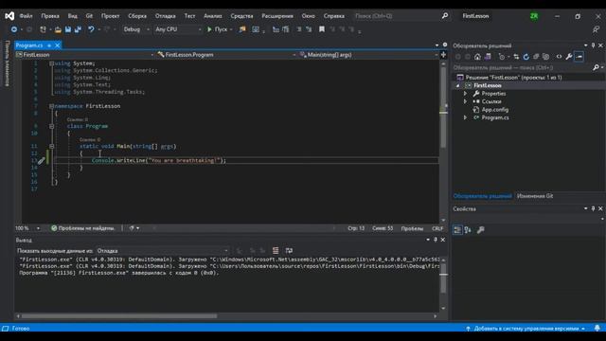
Task: Switch to the Обозреватель решений bottom tab
Action: pyautogui.click(x=482, y=196)
